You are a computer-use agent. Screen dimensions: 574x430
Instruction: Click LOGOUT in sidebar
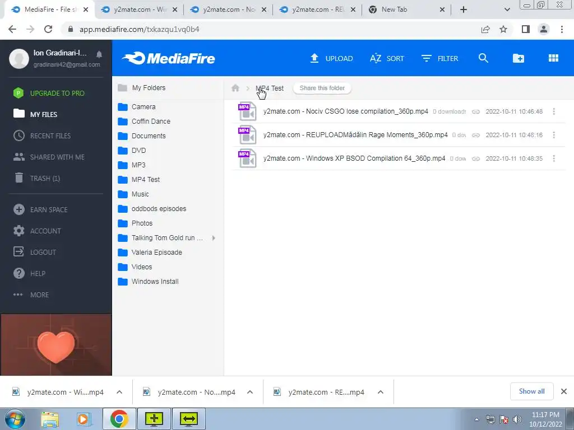(35, 252)
